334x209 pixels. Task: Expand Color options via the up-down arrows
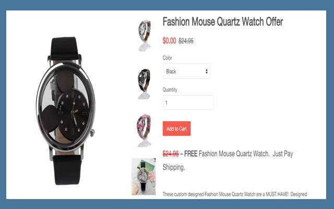point(207,71)
